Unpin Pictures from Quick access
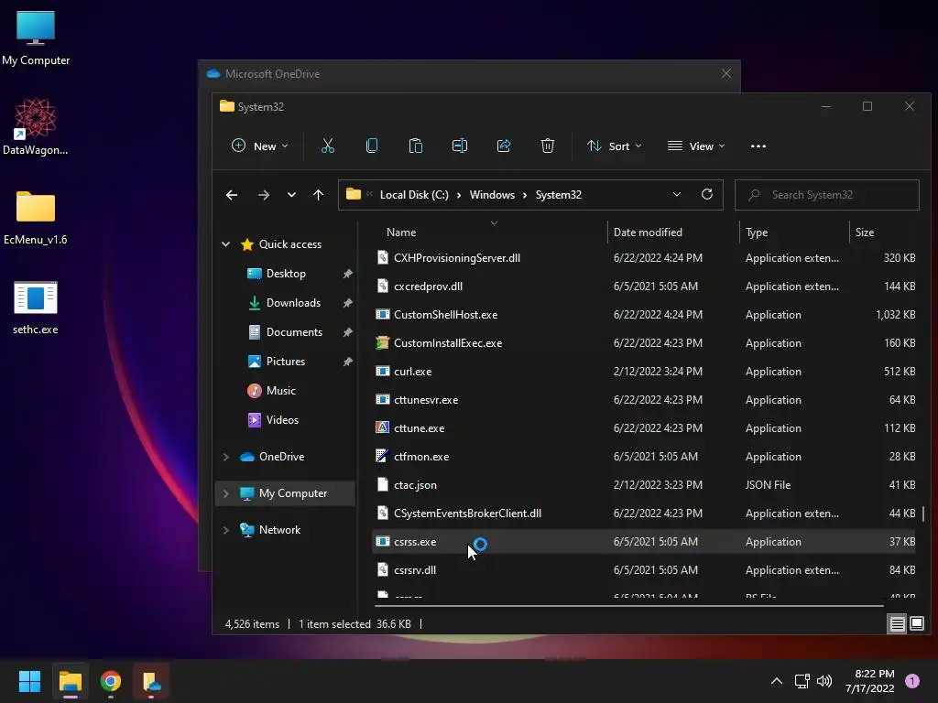 [x=347, y=362]
